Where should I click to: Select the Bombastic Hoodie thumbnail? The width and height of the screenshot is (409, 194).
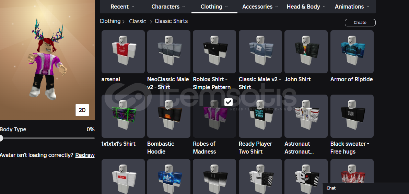[x=169, y=116]
